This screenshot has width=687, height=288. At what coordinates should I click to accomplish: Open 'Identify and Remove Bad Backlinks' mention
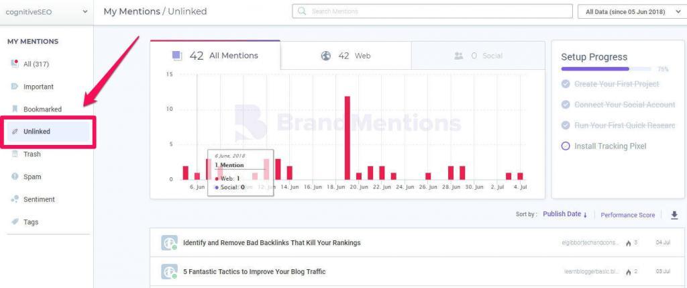[x=272, y=242]
